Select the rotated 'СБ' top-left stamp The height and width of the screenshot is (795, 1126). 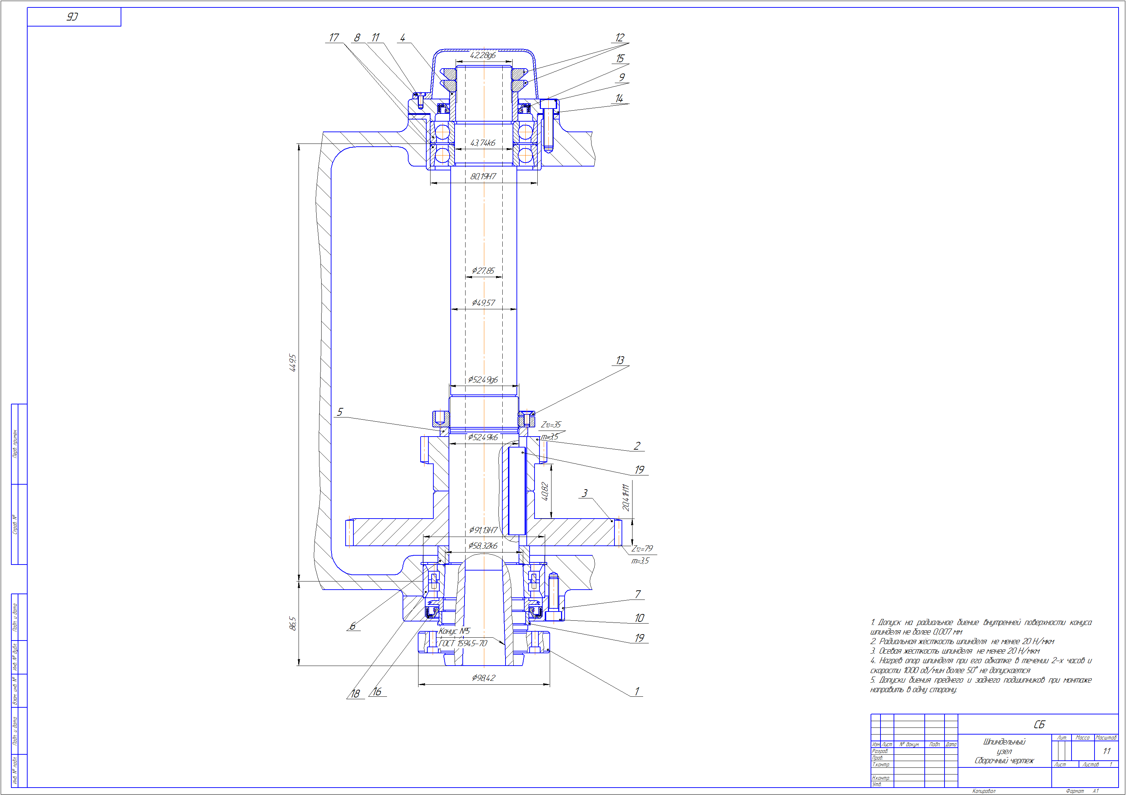73,17
